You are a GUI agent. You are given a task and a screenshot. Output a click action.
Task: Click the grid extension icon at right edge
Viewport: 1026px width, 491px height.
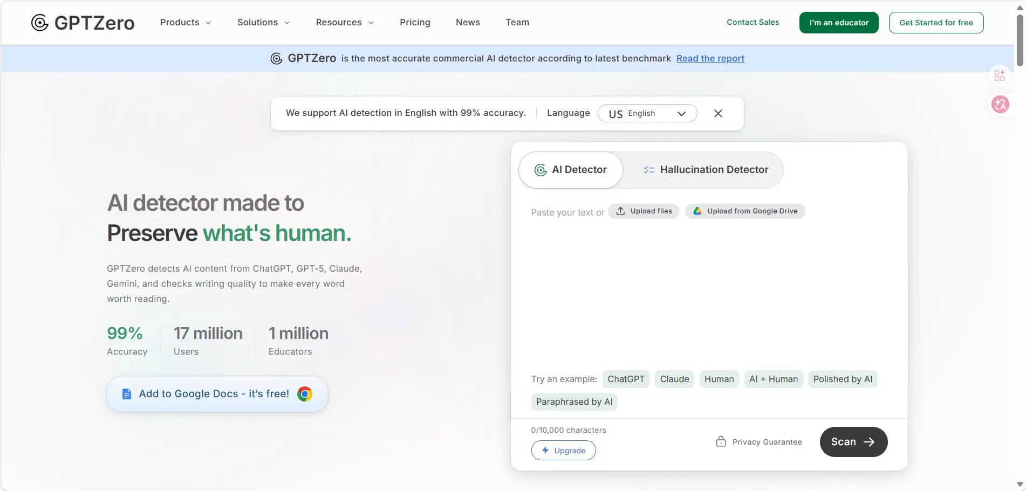1000,75
